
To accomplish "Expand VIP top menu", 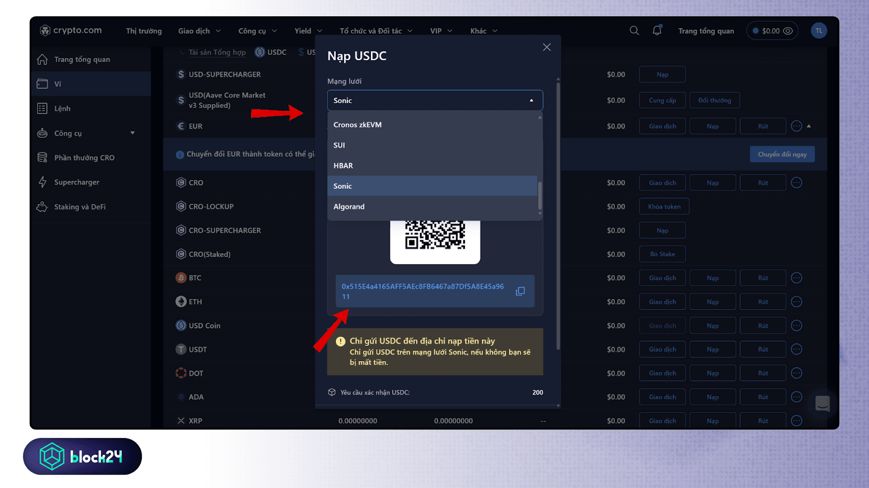I will [441, 31].
